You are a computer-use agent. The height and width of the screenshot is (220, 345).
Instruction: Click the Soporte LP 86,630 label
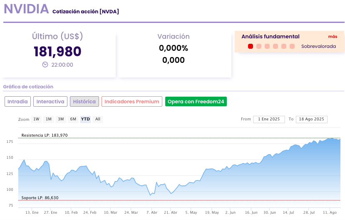pos(40,197)
